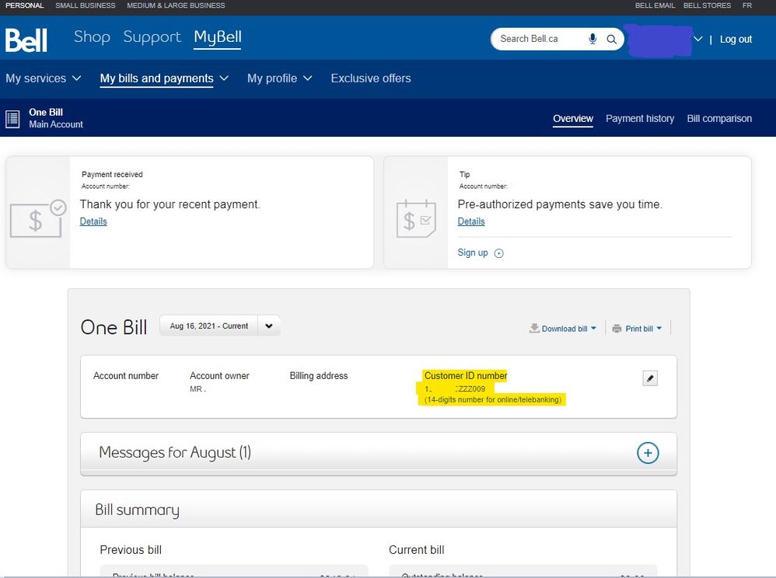Click the One Bill document icon
The width and height of the screenshot is (776, 578).
tap(12, 119)
